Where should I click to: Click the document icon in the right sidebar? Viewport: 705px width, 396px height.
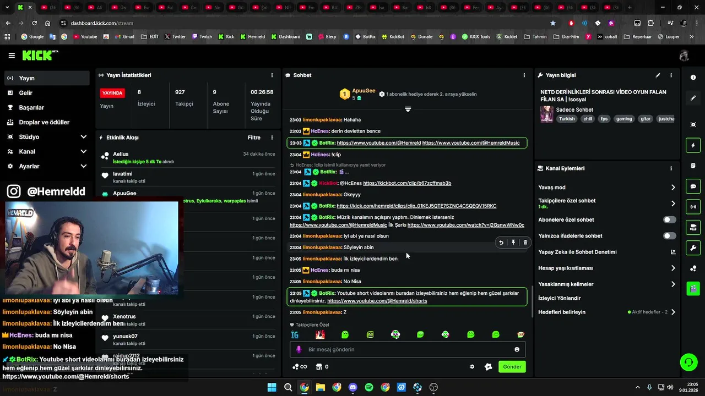[x=693, y=166]
